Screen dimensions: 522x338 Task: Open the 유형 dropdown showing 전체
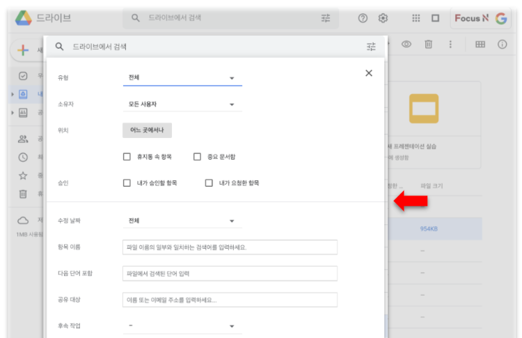tap(182, 77)
